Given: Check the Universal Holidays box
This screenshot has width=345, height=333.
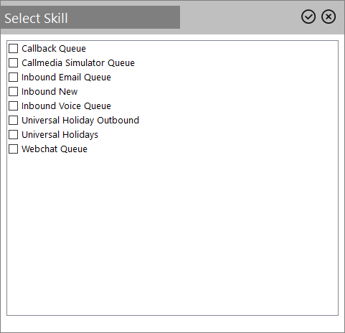Looking at the screenshot, I should pos(13,134).
